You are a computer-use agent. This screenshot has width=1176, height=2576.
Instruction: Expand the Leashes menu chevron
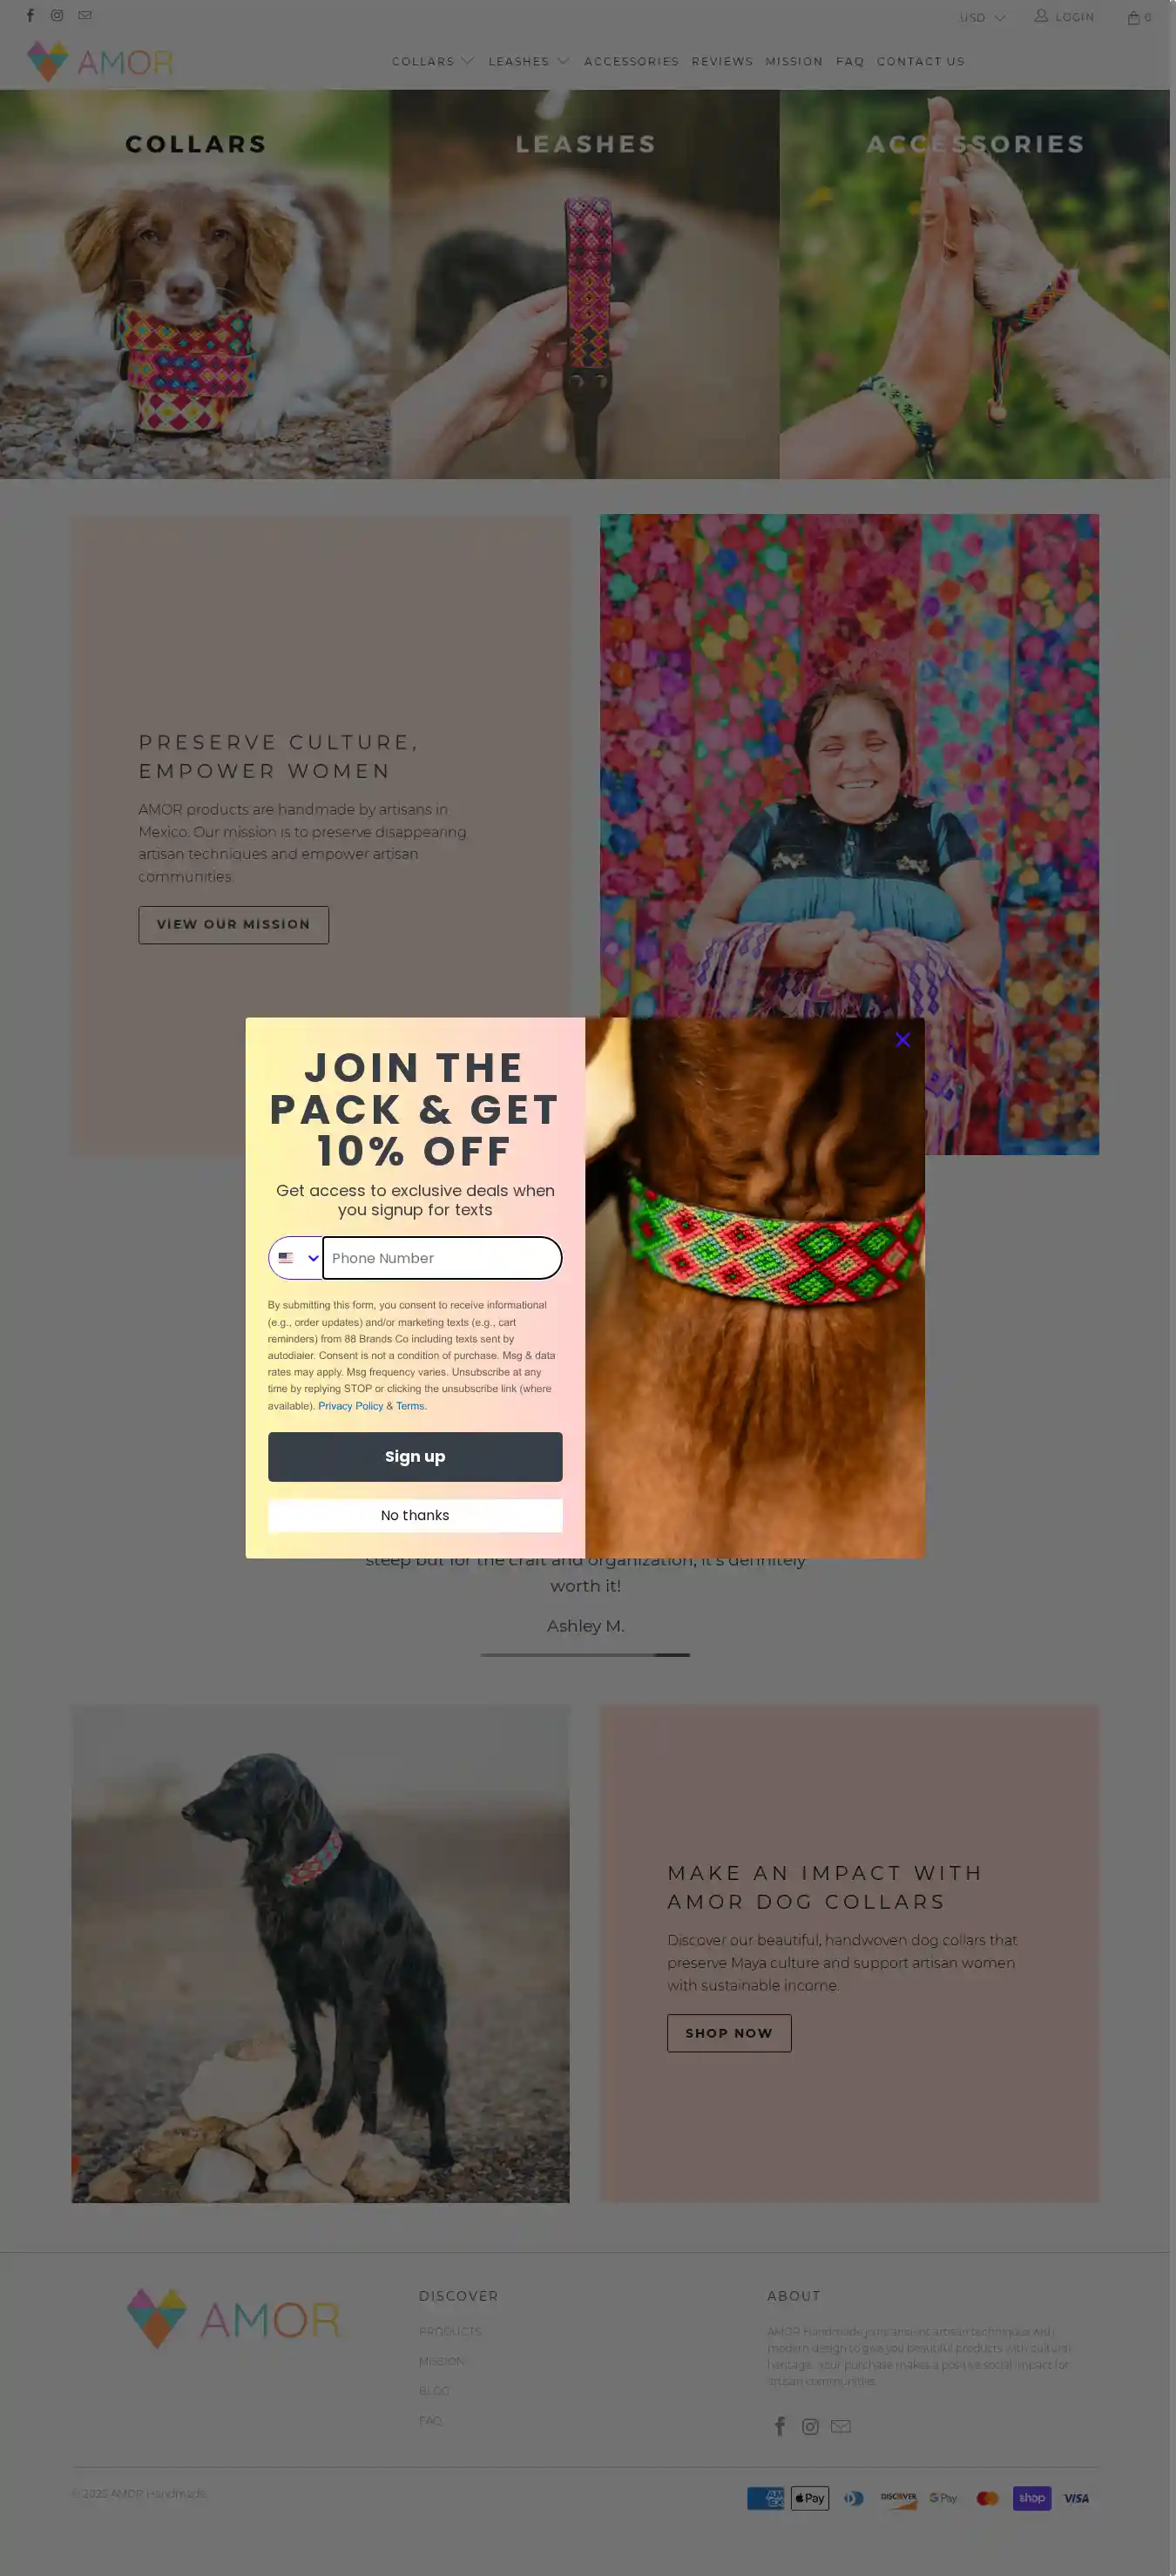click(563, 61)
